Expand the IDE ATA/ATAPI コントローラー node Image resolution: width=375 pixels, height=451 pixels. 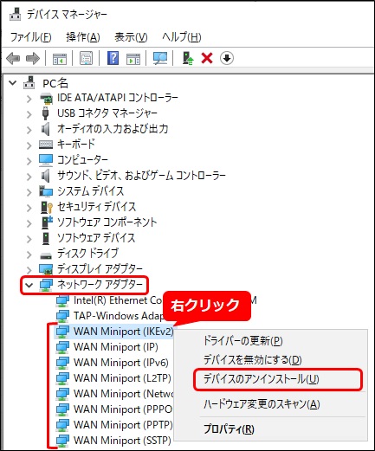coord(29,99)
